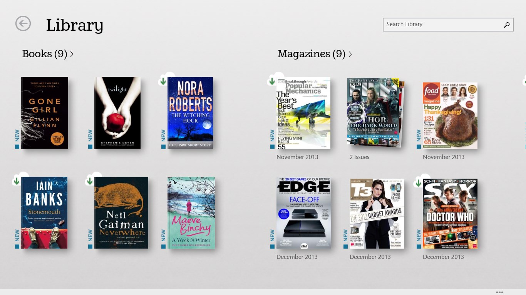The height and width of the screenshot is (295, 526).
Task: Click the download arrow on The Witching Hour
Action: click(163, 81)
